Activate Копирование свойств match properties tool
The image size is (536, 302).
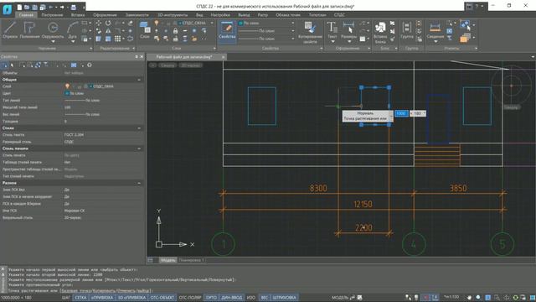coord(310,32)
